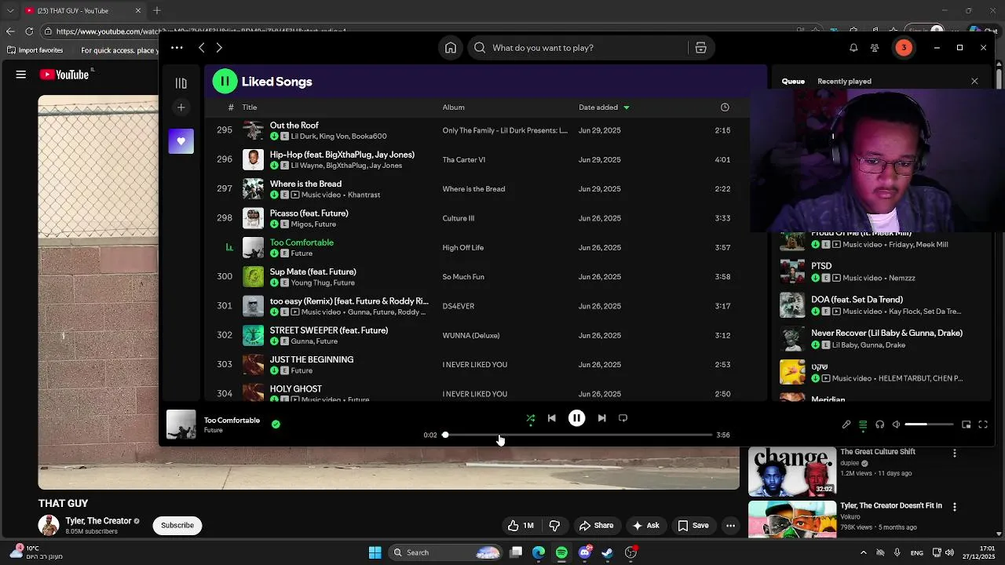Dislike the THAT GUY YouTube video
Viewport: 1005px width, 565px height.
[x=554, y=526]
